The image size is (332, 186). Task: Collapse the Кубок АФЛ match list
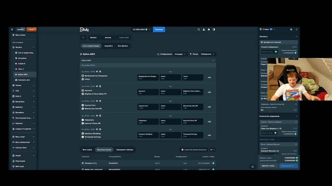(213, 60)
